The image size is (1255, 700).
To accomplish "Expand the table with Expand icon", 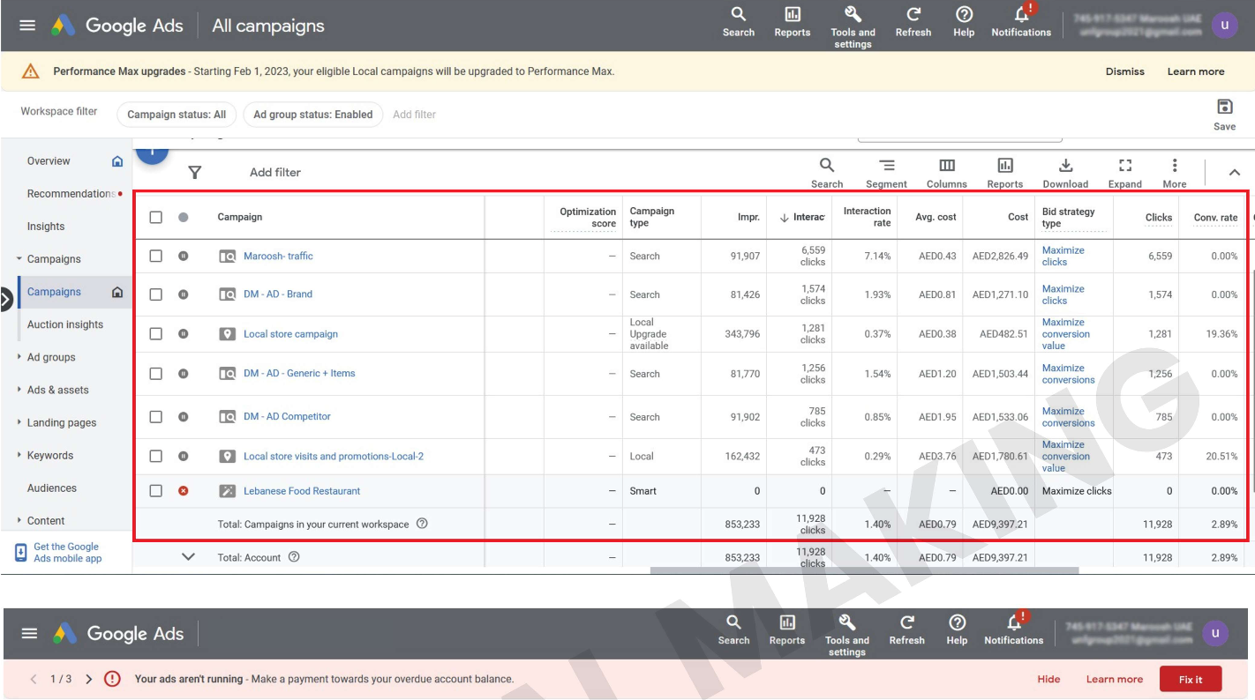I will (1125, 172).
